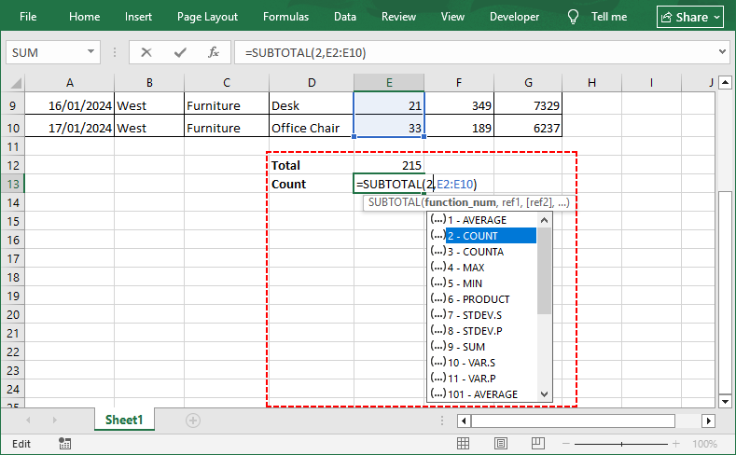Open the File tab
The image size is (736, 455).
click(28, 17)
